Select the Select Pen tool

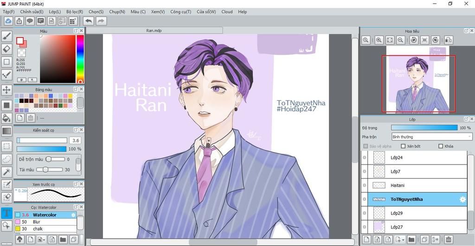tap(6, 185)
